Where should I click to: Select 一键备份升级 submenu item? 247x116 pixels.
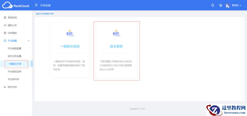[14, 64]
